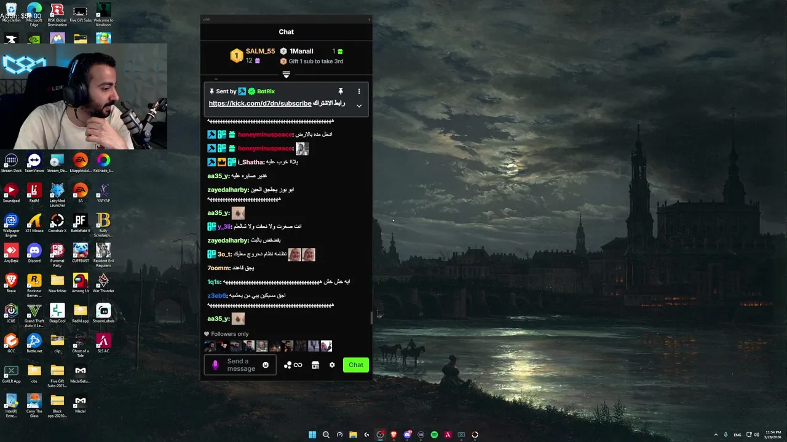Show hidden system tray icons
The height and width of the screenshot is (442, 787).
716,435
